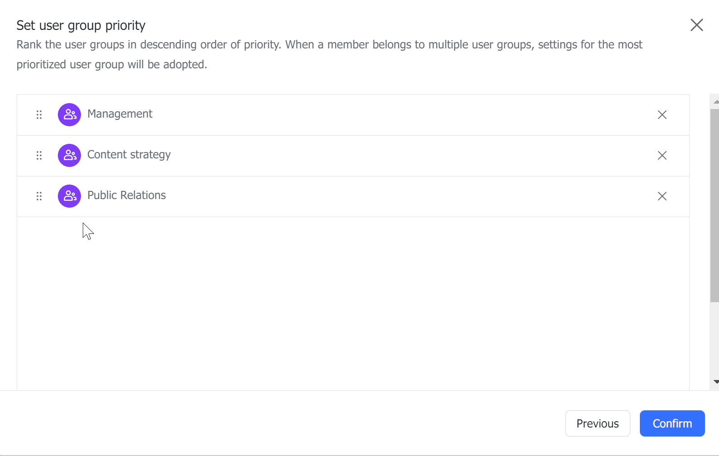This screenshot has width=719, height=456.
Task: Remove Content strategy from the priority list
Action: [662, 155]
